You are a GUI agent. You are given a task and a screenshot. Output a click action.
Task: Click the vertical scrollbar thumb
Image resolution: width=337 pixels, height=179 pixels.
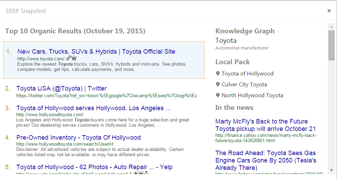coord(331,45)
